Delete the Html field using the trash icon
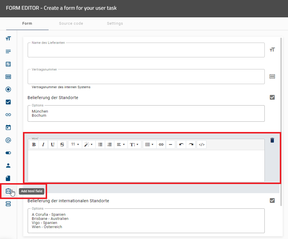Screen dimensions: 288x239 [272, 140]
